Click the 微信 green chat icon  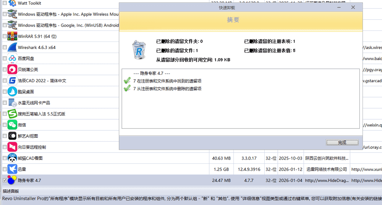point(12,125)
